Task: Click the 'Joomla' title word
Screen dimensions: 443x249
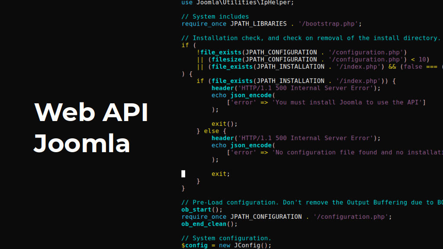Action: (x=82, y=144)
